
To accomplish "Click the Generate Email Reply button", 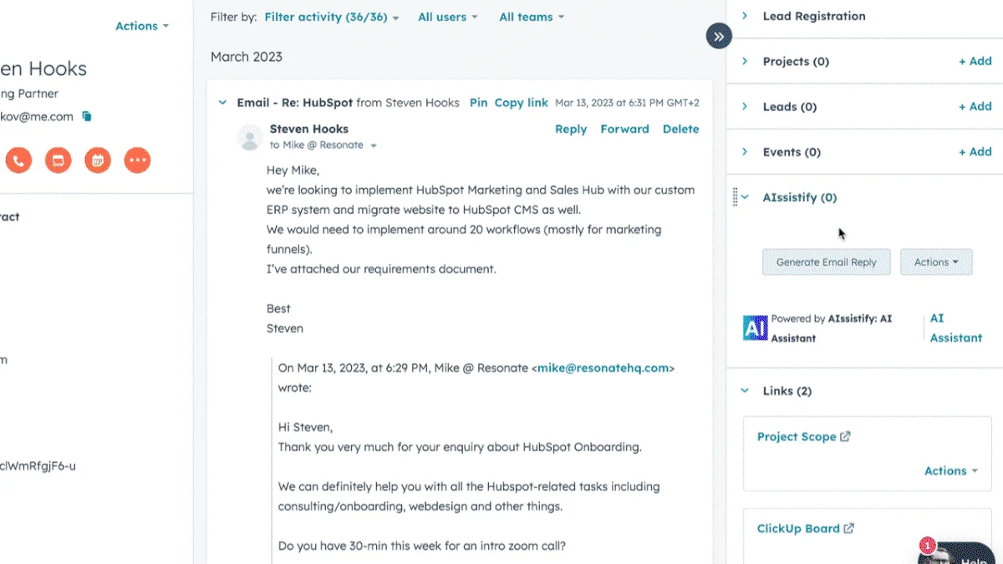I will [x=827, y=262].
